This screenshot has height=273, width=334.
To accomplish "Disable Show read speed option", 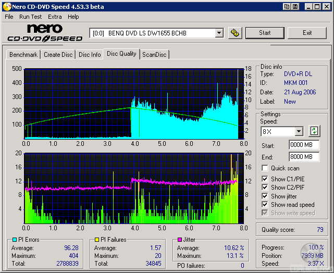I will pos(265,205).
